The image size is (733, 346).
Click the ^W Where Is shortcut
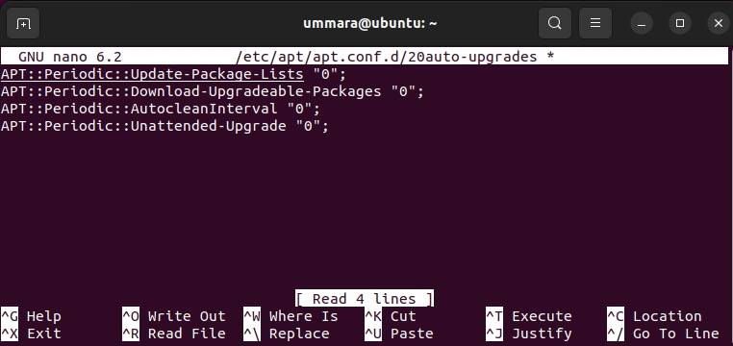(291, 316)
